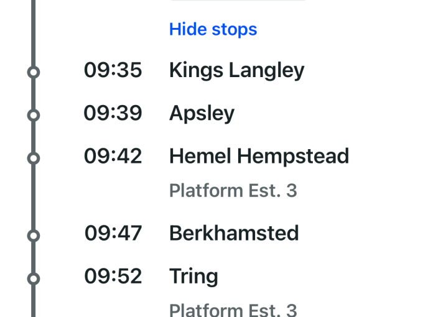Screen dimensions: 423x317
Task: Select the 09:42 arrival time
Action: [113, 156]
